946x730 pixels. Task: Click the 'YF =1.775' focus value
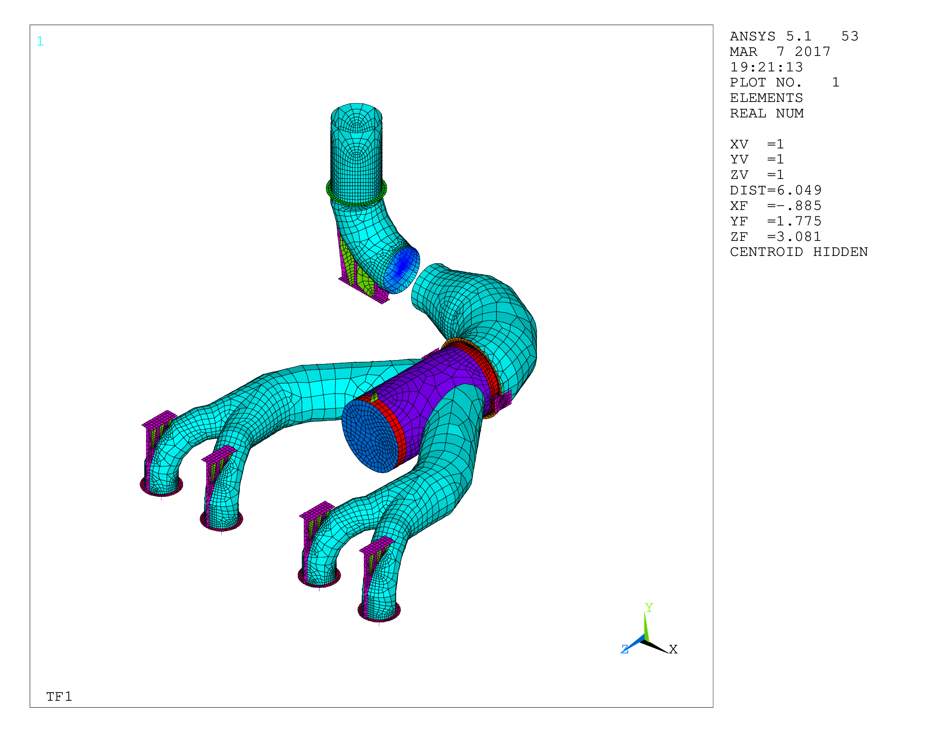click(776, 222)
